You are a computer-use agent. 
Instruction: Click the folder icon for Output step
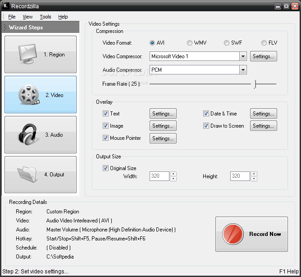click(x=27, y=174)
